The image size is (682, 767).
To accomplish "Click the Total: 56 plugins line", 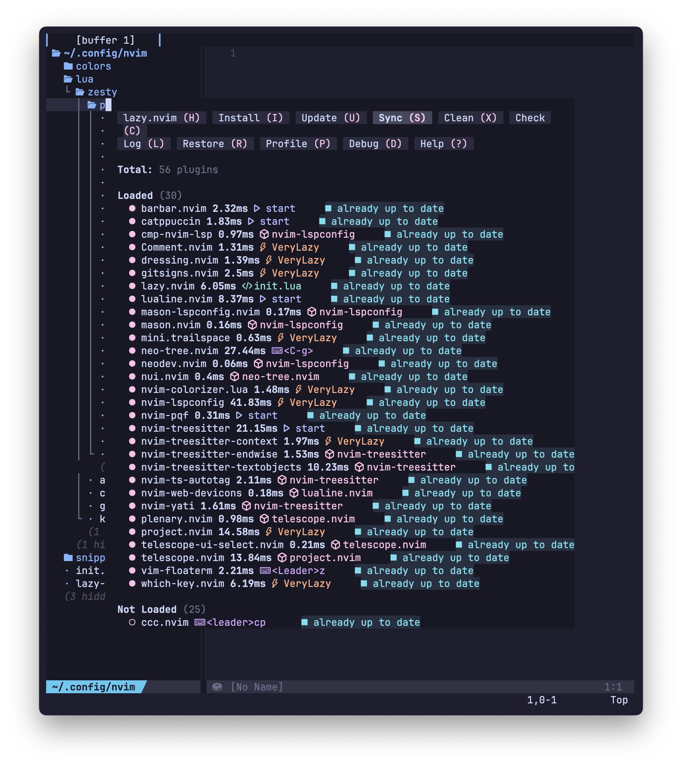I will click(x=168, y=170).
